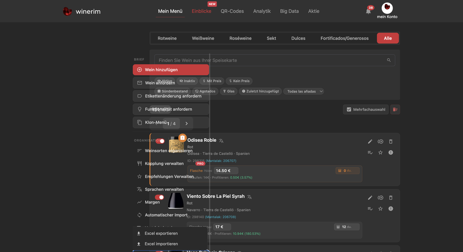Toggle the Glas filter chip
Viewport: 463px width, 252px height.
(x=229, y=91)
